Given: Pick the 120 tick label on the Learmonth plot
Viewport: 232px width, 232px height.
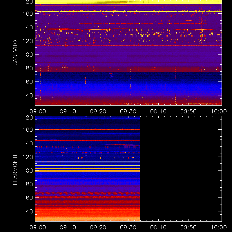Looking at the screenshot, I should point(28,157).
